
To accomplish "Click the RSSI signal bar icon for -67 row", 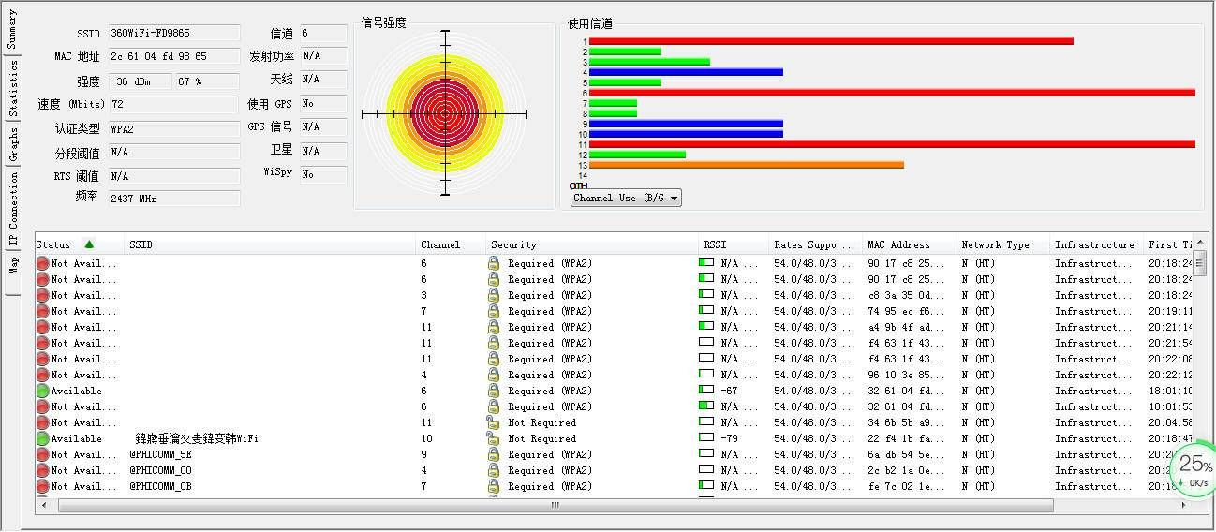I will pyautogui.click(x=706, y=391).
